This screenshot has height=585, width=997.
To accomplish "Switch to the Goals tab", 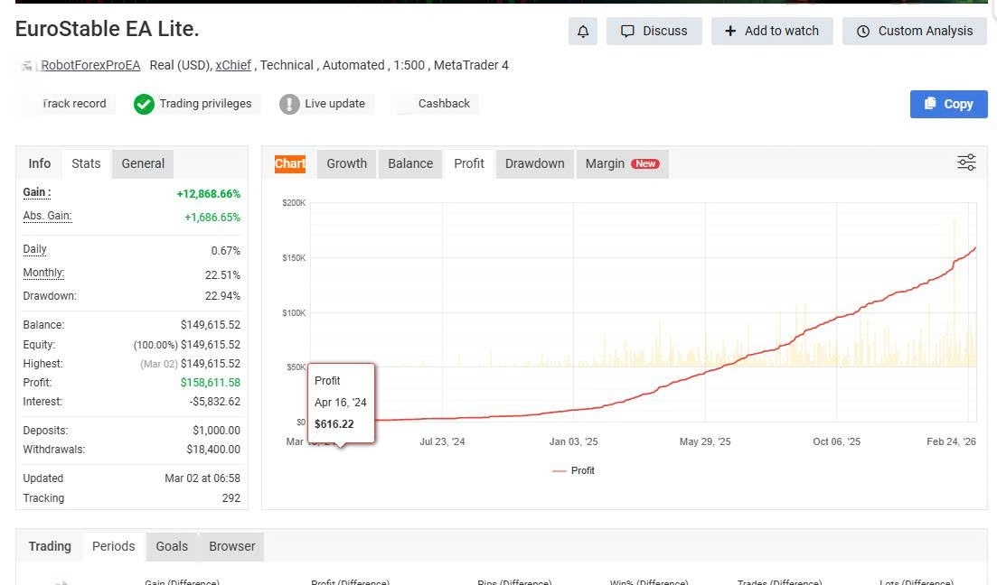I will click(172, 546).
